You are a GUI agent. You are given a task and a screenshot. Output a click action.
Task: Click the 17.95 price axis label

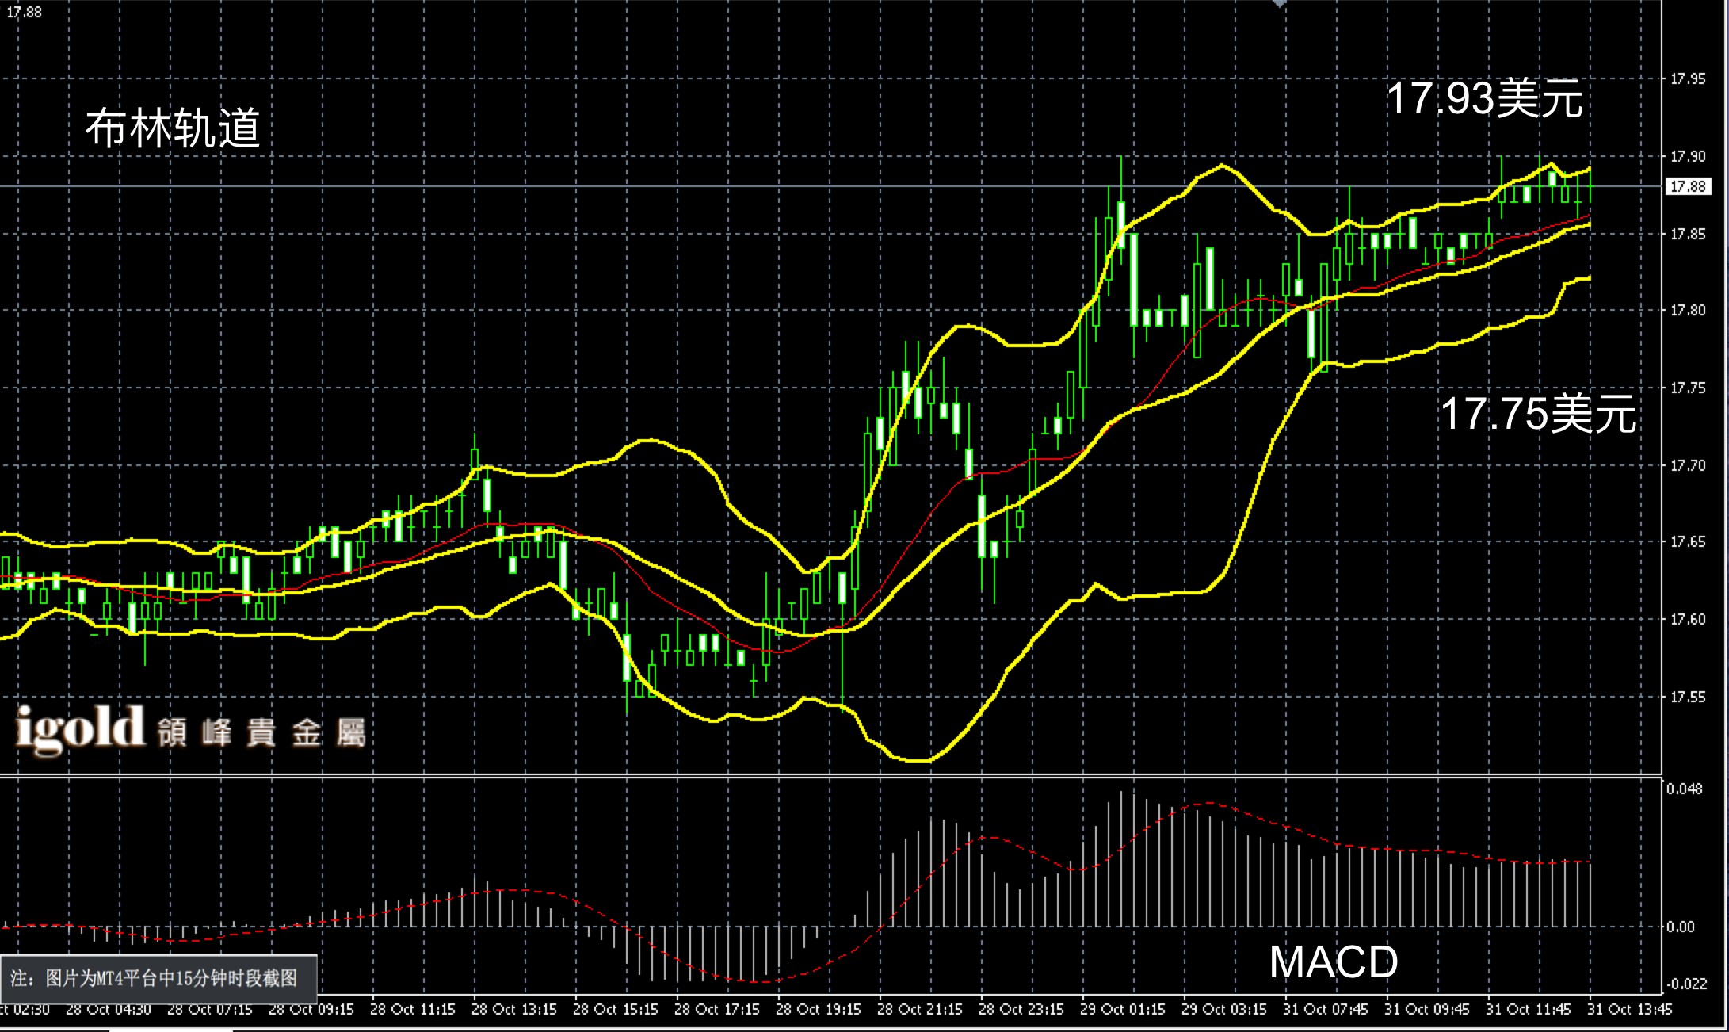pos(1688,78)
